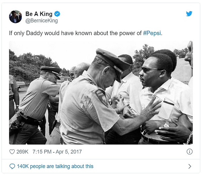Click the Twitter bird logo
Screen dimensions: 202x175
click(189, 13)
